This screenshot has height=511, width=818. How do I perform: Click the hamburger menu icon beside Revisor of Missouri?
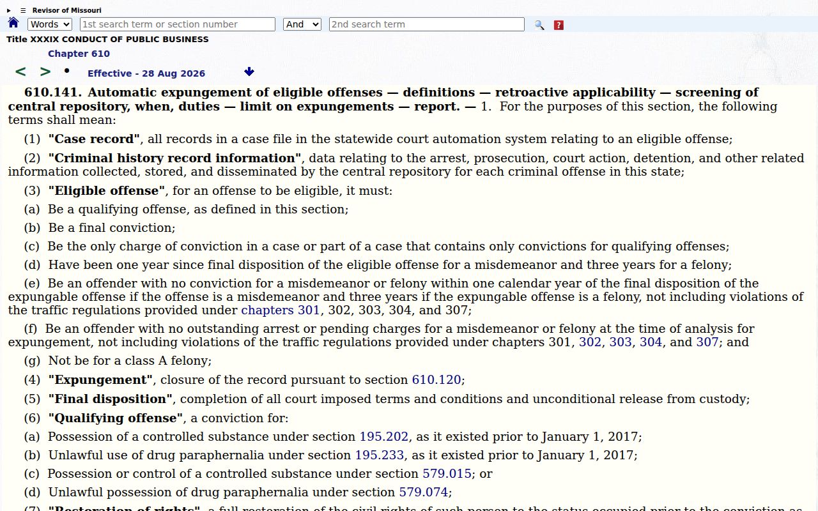(23, 10)
